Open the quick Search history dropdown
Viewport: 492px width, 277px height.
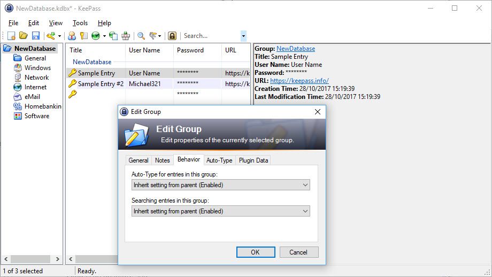[x=243, y=36]
